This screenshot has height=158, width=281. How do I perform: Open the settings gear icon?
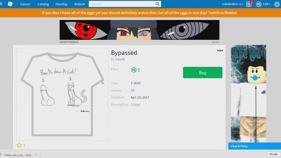[277, 4]
